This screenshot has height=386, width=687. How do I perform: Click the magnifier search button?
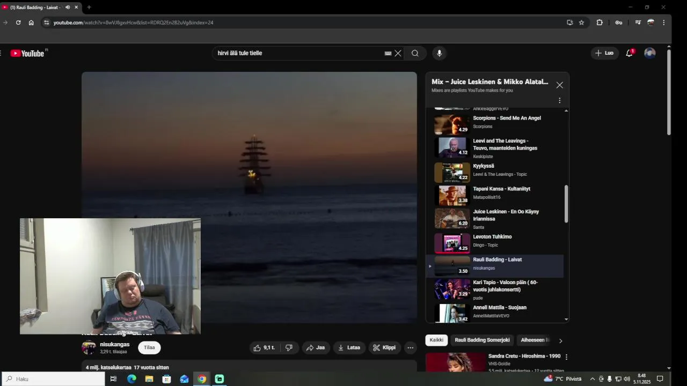tap(415, 53)
